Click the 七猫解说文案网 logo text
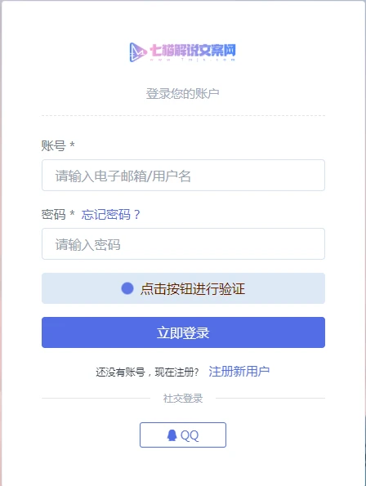The image size is (366, 486). click(193, 50)
